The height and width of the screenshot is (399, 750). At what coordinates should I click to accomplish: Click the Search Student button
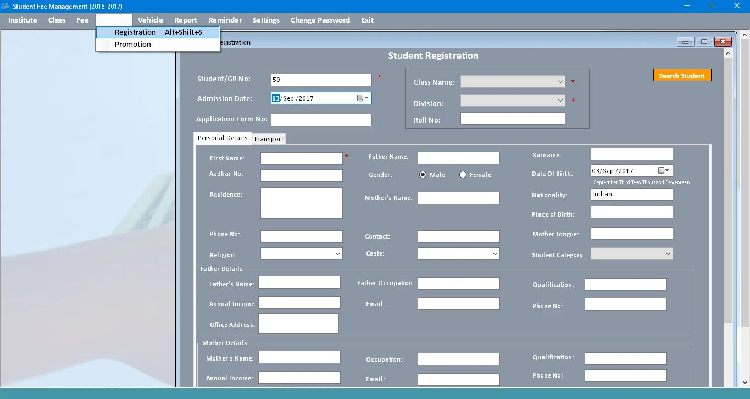click(x=682, y=75)
